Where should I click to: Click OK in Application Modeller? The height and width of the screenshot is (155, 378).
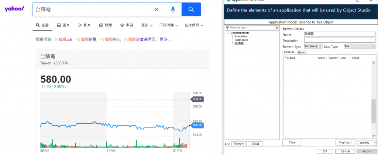coord(325,151)
